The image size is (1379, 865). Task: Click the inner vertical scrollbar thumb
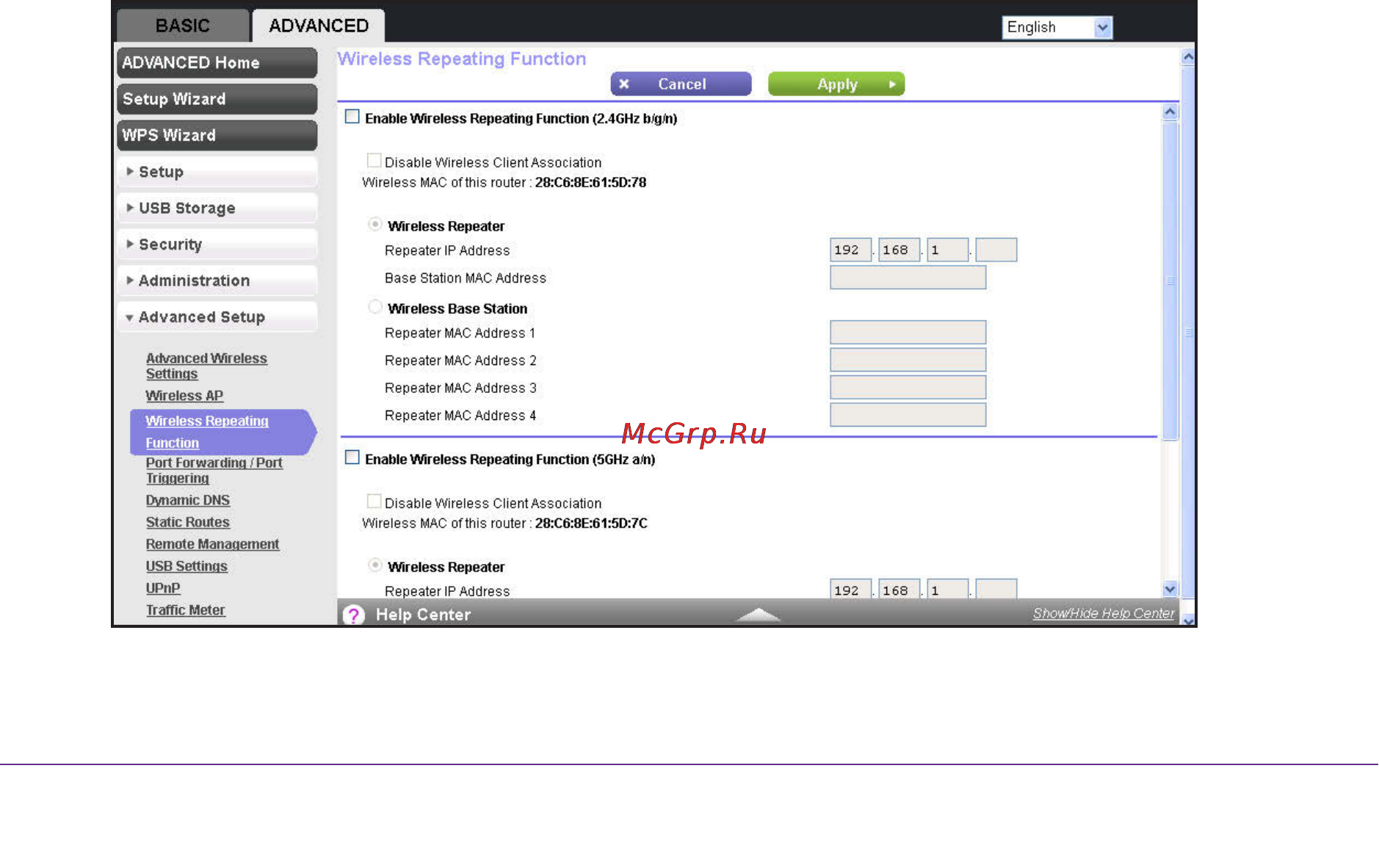click(x=1170, y=281)
